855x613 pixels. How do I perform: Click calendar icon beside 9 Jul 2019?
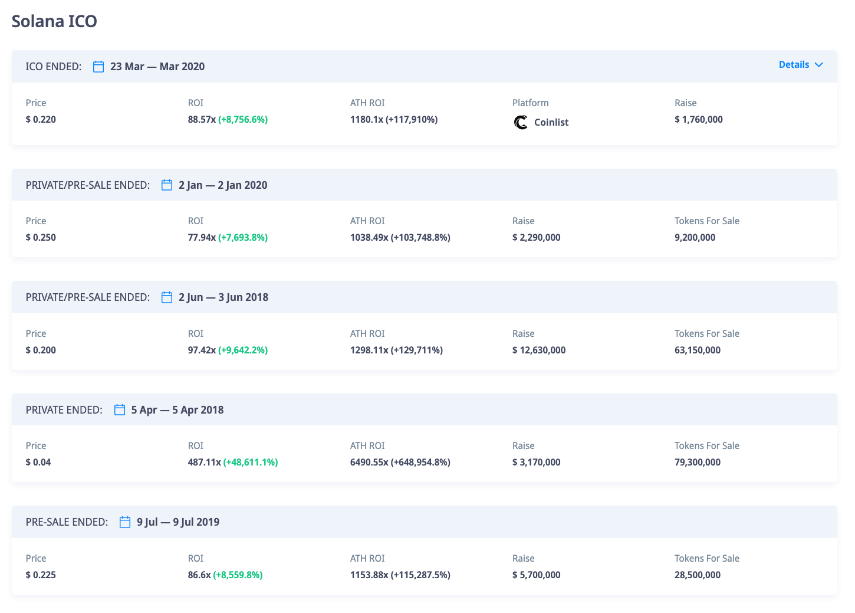pyautogui.click(x=125, y=522)
